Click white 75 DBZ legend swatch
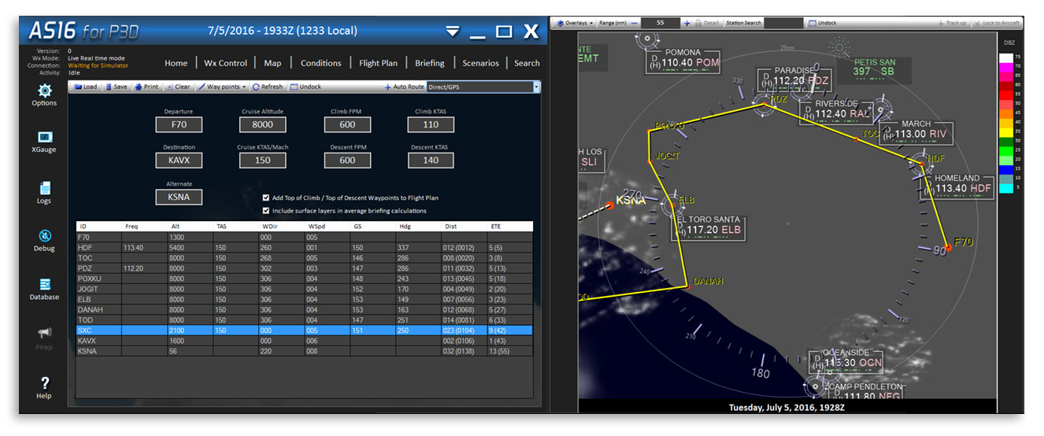1044x436 pixels. pos(1005,57)
